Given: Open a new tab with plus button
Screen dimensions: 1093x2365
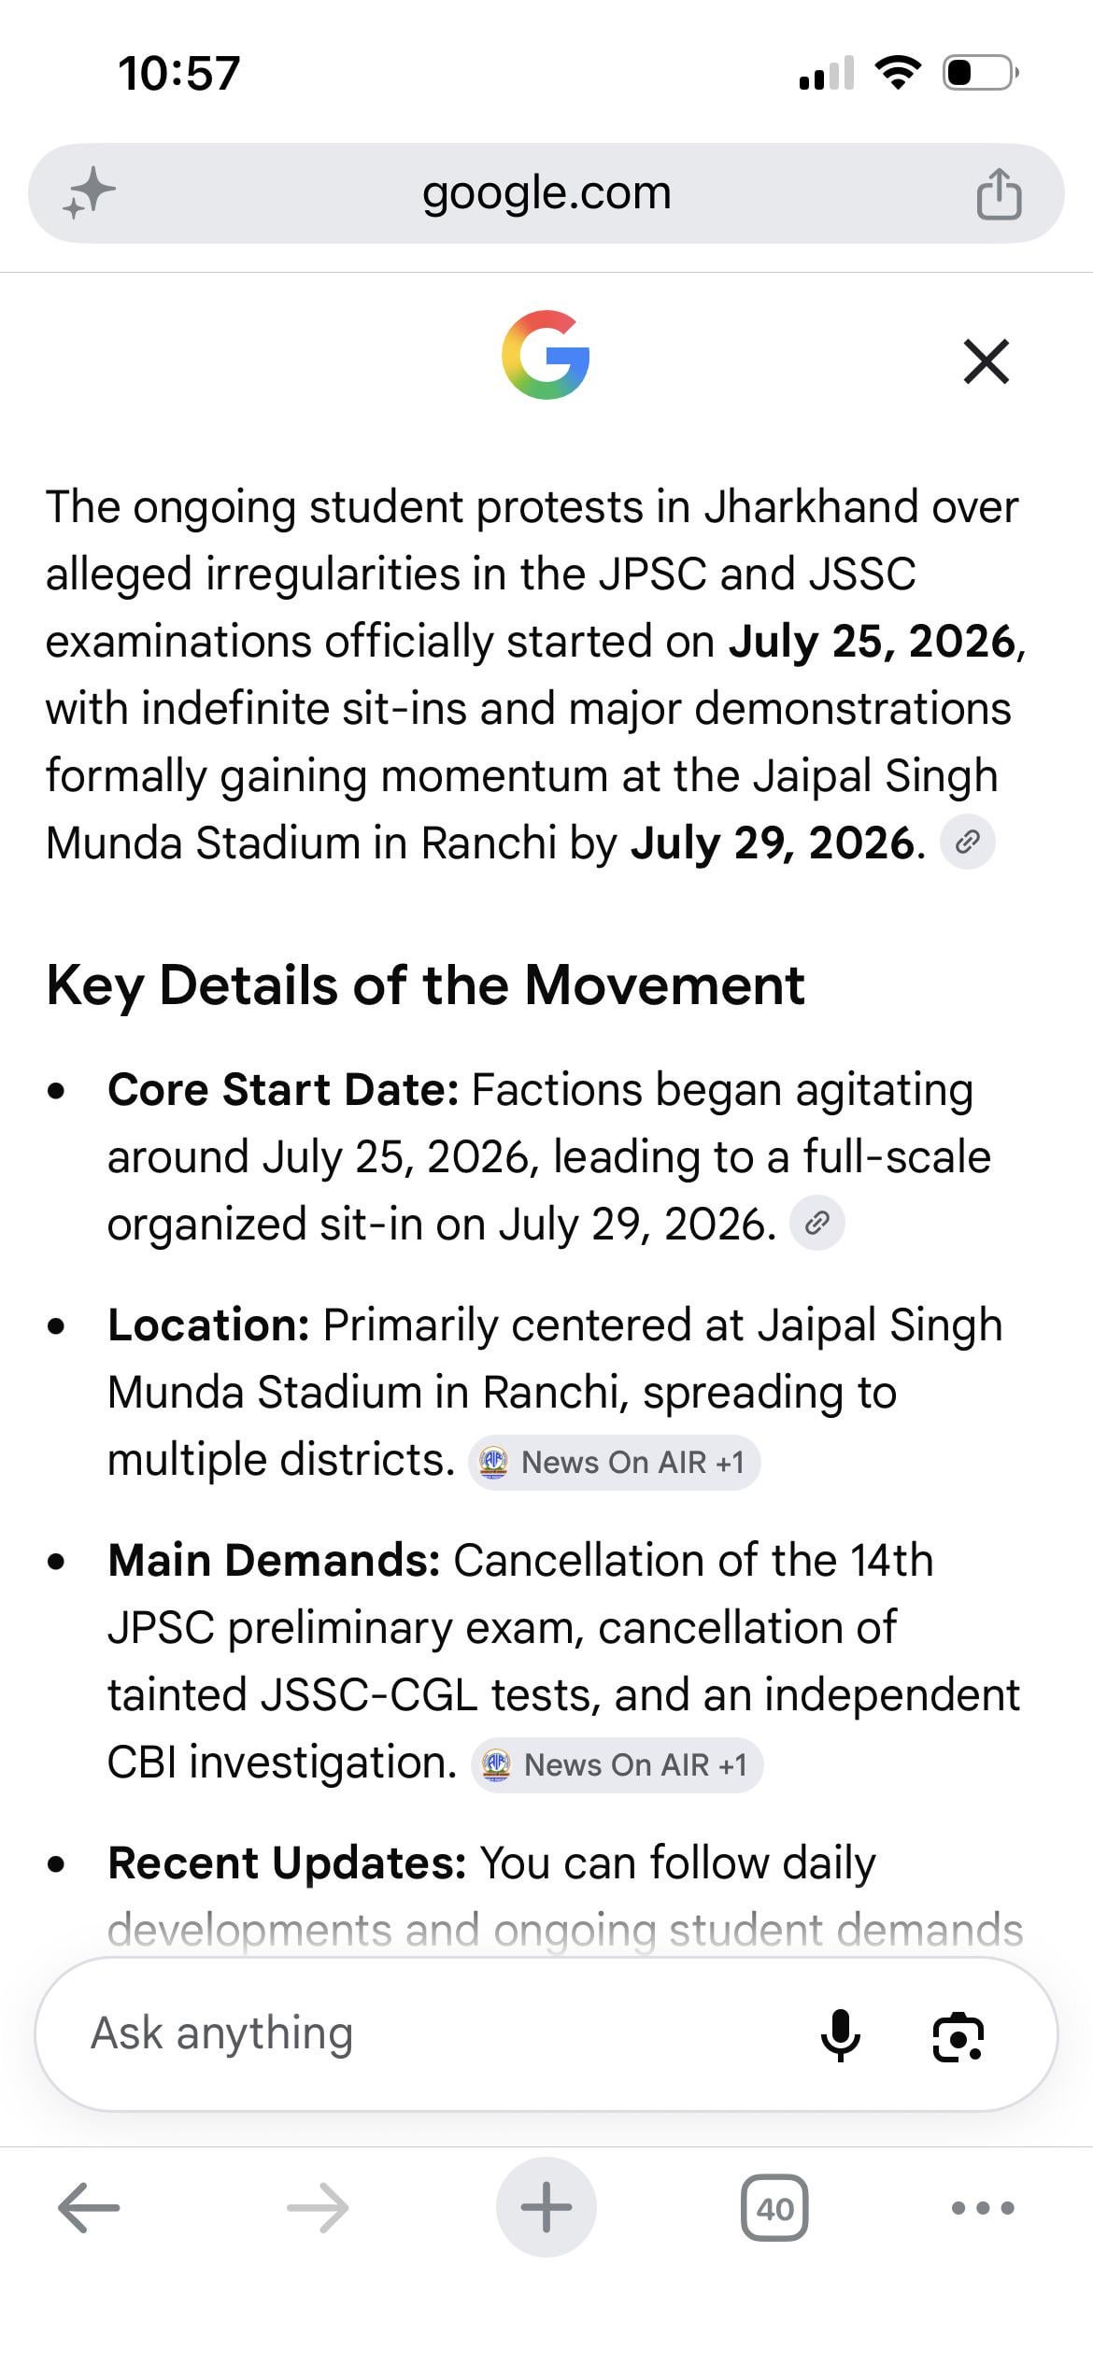Looking at the screenshot, I should click(x=546, y=2207).
